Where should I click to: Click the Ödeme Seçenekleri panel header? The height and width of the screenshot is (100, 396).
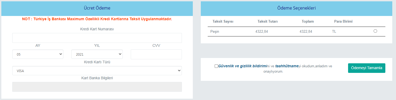coord(296,9)
